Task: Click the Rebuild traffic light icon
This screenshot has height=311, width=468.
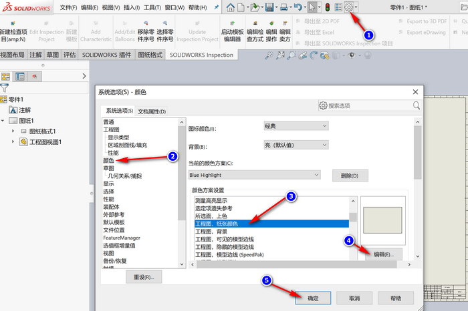Action: click(x=328, y=7)
